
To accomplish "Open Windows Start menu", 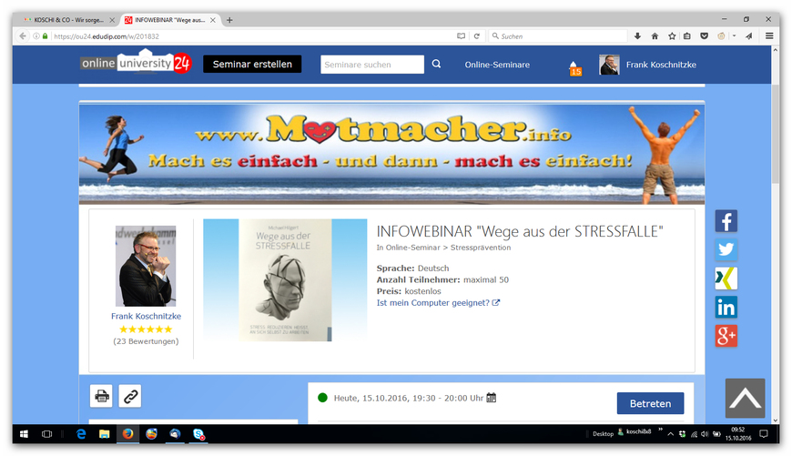I will 24,434.
